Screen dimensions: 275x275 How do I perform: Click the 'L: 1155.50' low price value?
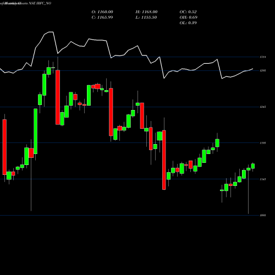(146, 18)
